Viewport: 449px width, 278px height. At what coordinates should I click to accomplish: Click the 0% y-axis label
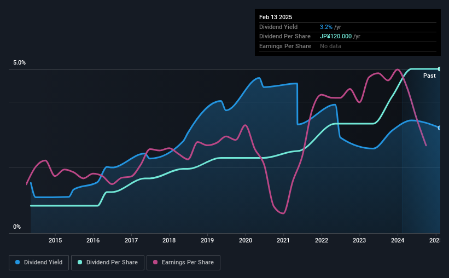point(17,227)
